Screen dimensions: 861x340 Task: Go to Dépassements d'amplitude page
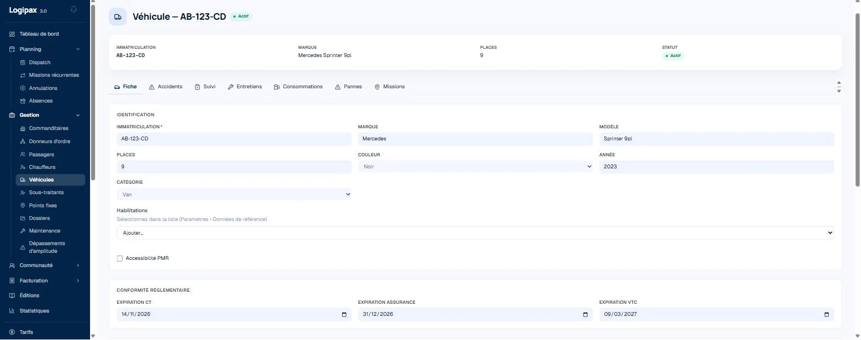pos(47,247)
